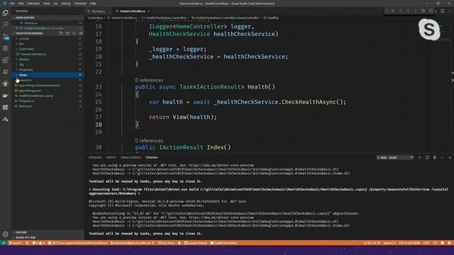Open the Debug view in activity bar
Viewport: 454px width, 255px height.
[5, 48]
